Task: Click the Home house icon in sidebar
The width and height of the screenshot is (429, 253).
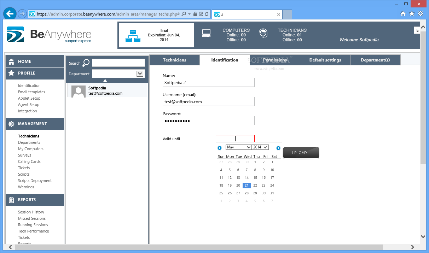Action: pyautogui.click(x=11, y=61)
